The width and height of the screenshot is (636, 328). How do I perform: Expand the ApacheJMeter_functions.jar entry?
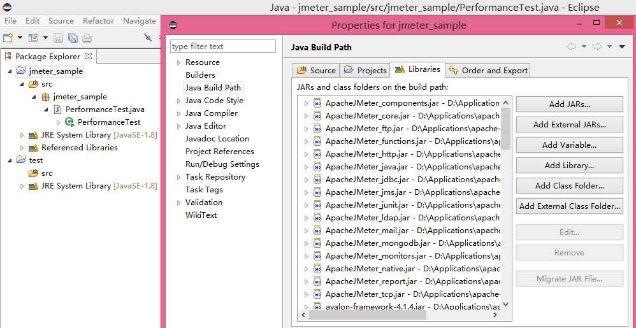[307, 141]
